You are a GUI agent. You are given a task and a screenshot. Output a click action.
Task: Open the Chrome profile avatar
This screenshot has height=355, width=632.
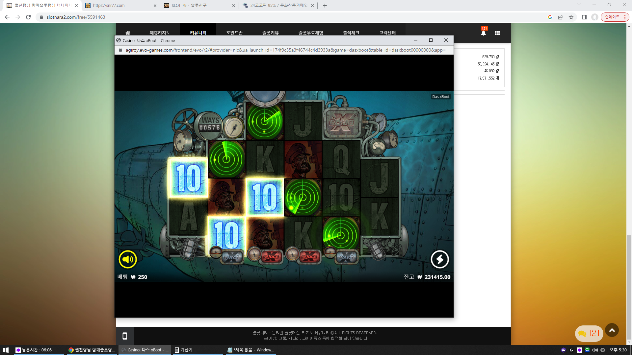(x=594, y=17)
